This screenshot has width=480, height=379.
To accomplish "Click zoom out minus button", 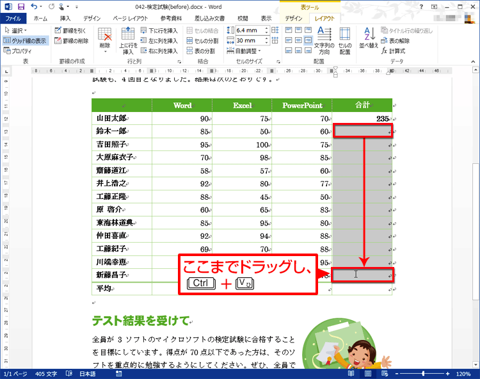I will point(396,374).
